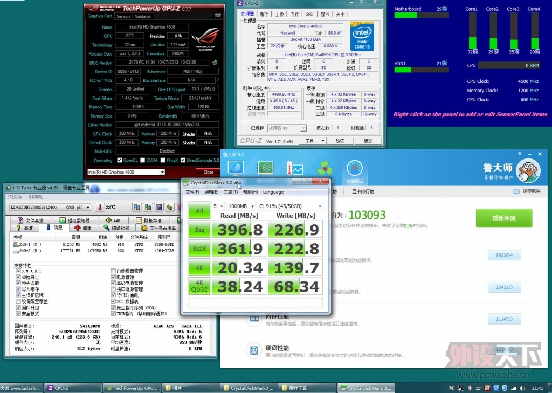Click the Ludashi mascot avatar

(528, 170)
